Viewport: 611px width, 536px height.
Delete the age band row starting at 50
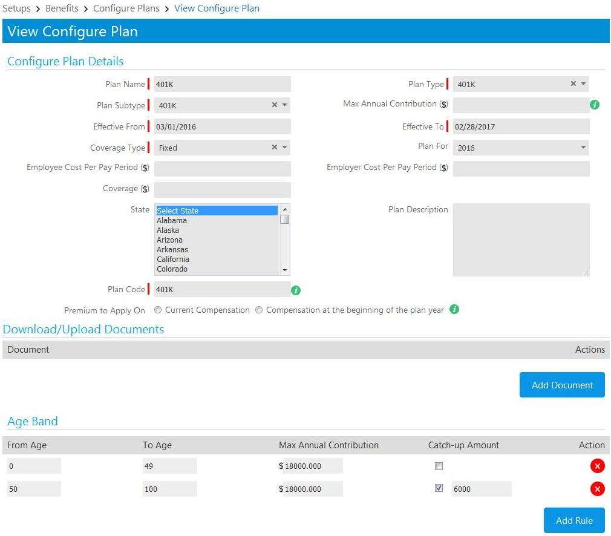tap(598, 489)
